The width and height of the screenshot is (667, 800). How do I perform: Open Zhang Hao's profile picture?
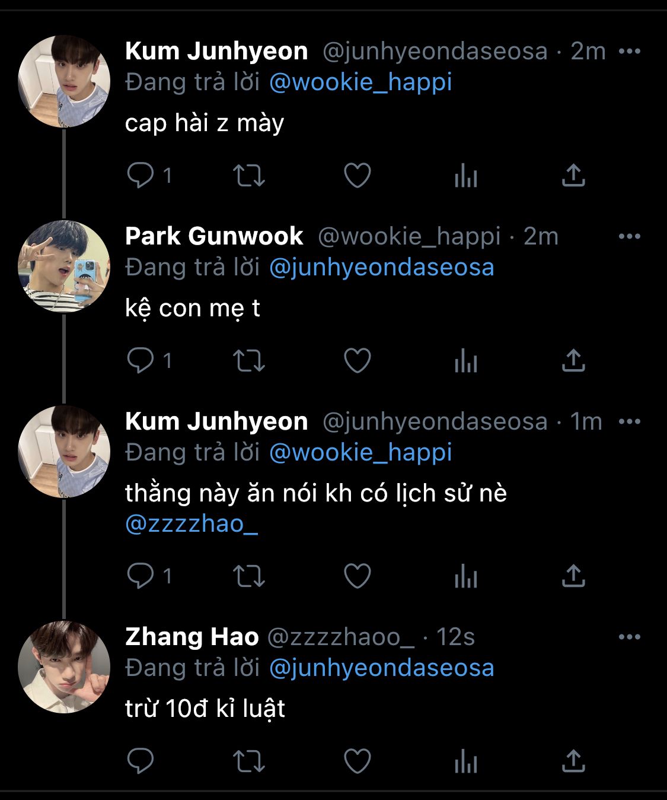pos(64,666)
